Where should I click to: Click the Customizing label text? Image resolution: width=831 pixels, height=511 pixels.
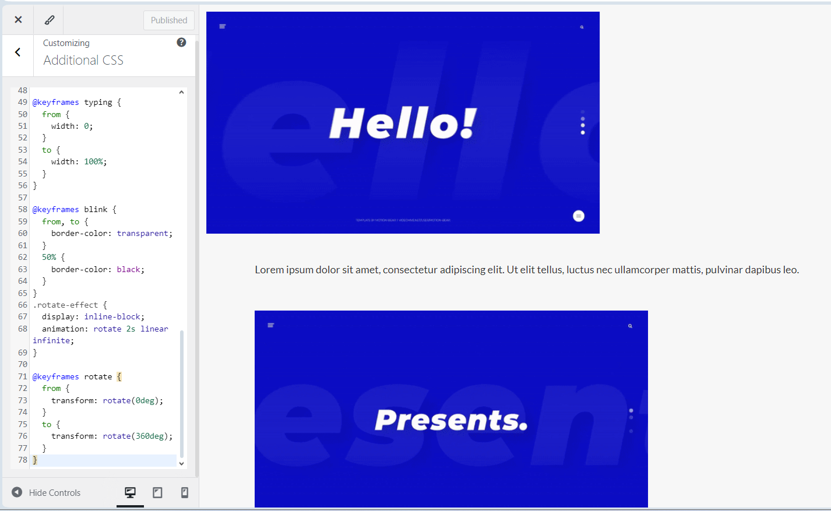[x=66, y=43]
